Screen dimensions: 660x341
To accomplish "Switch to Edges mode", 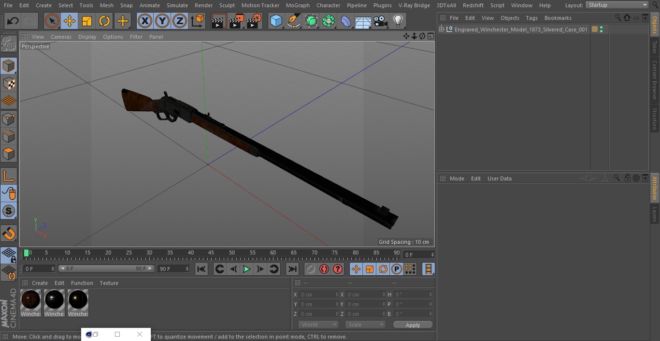I will click(9, 136).
